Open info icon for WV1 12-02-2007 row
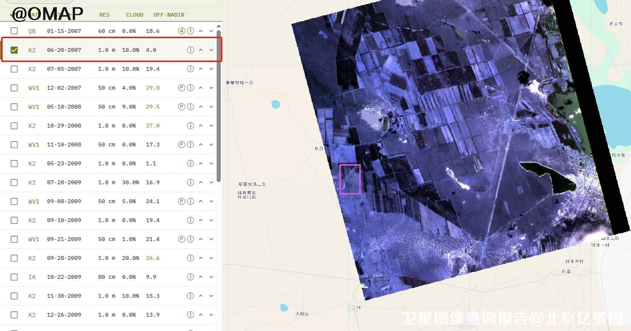Image resolution: width=631 pixels, height=331 pixels. [x=191, y=88]
